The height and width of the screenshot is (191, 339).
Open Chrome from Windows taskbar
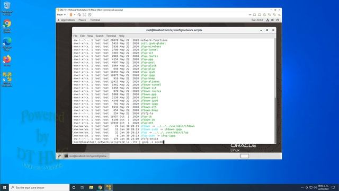(100, 187)
